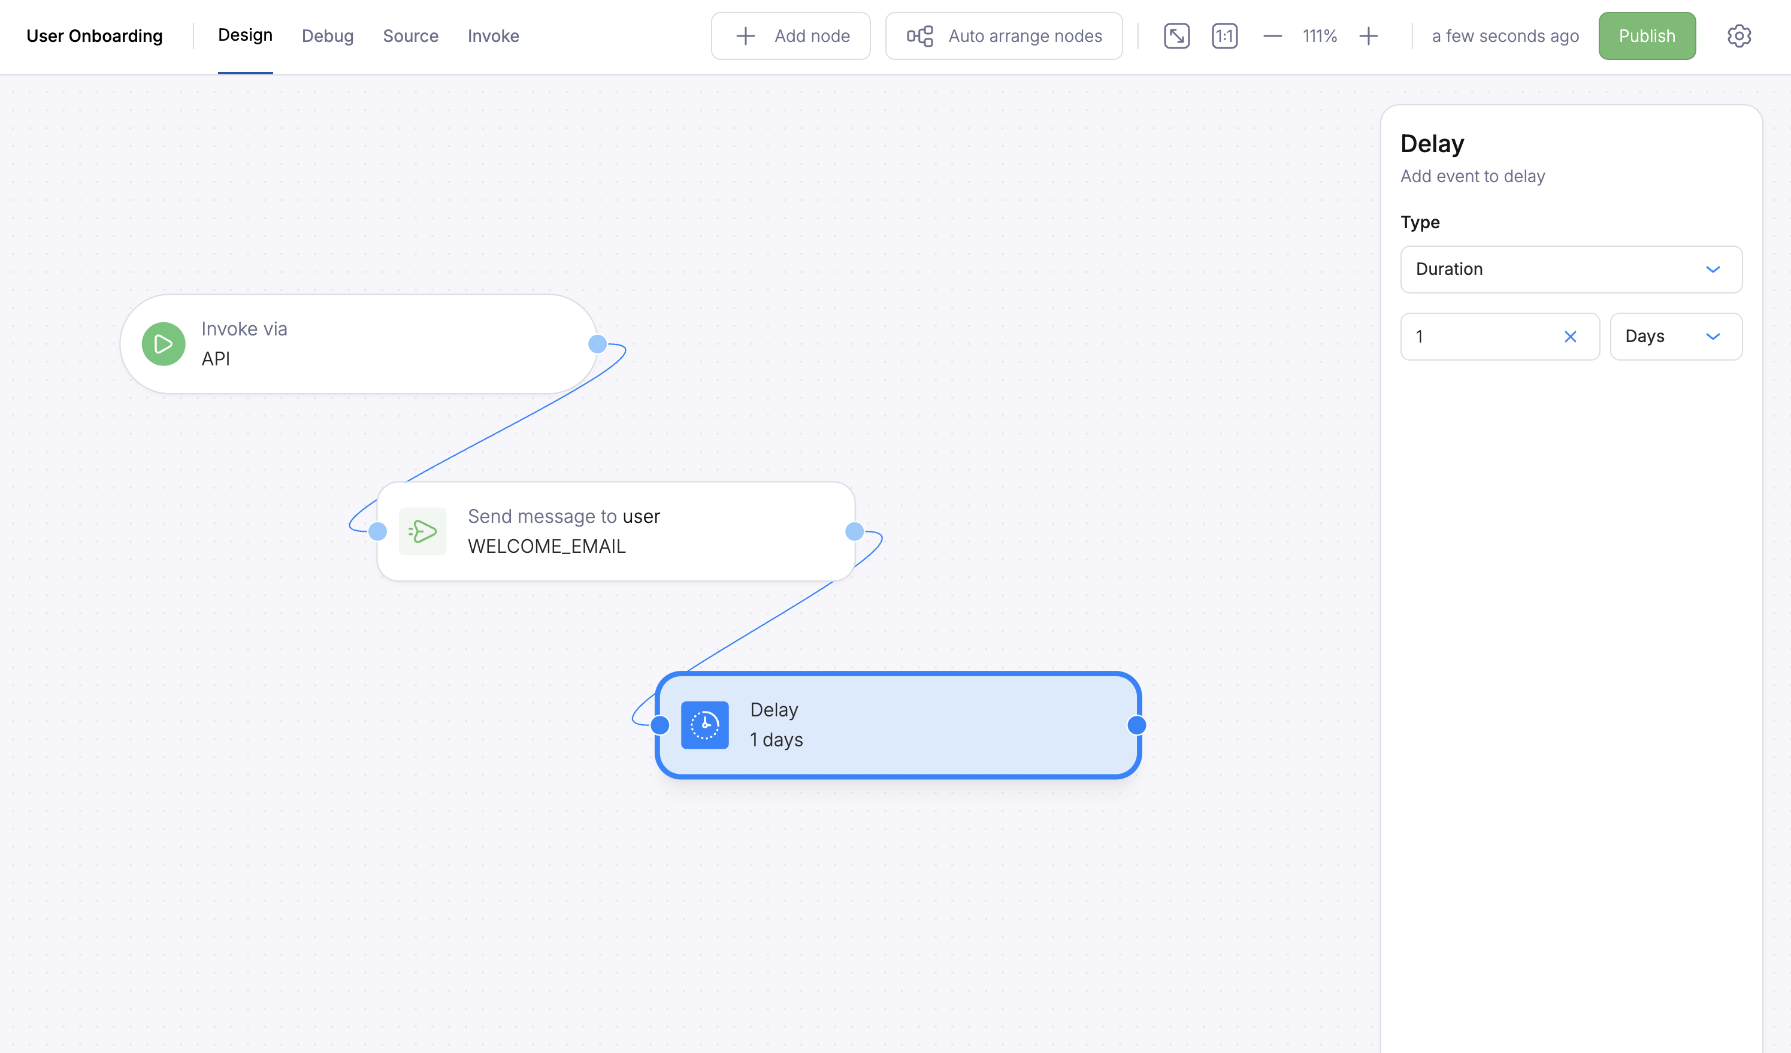Screen dimensions: 1791x1053
Task: Select the send message icon on WELCOME_EMAIL node
Action: (x=422, y=531)
